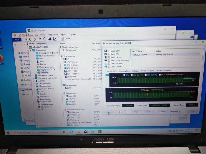The width and height of the screenshot is (206, 154).
Task: Enable the Stress system memory option
Action: [109, 60]
